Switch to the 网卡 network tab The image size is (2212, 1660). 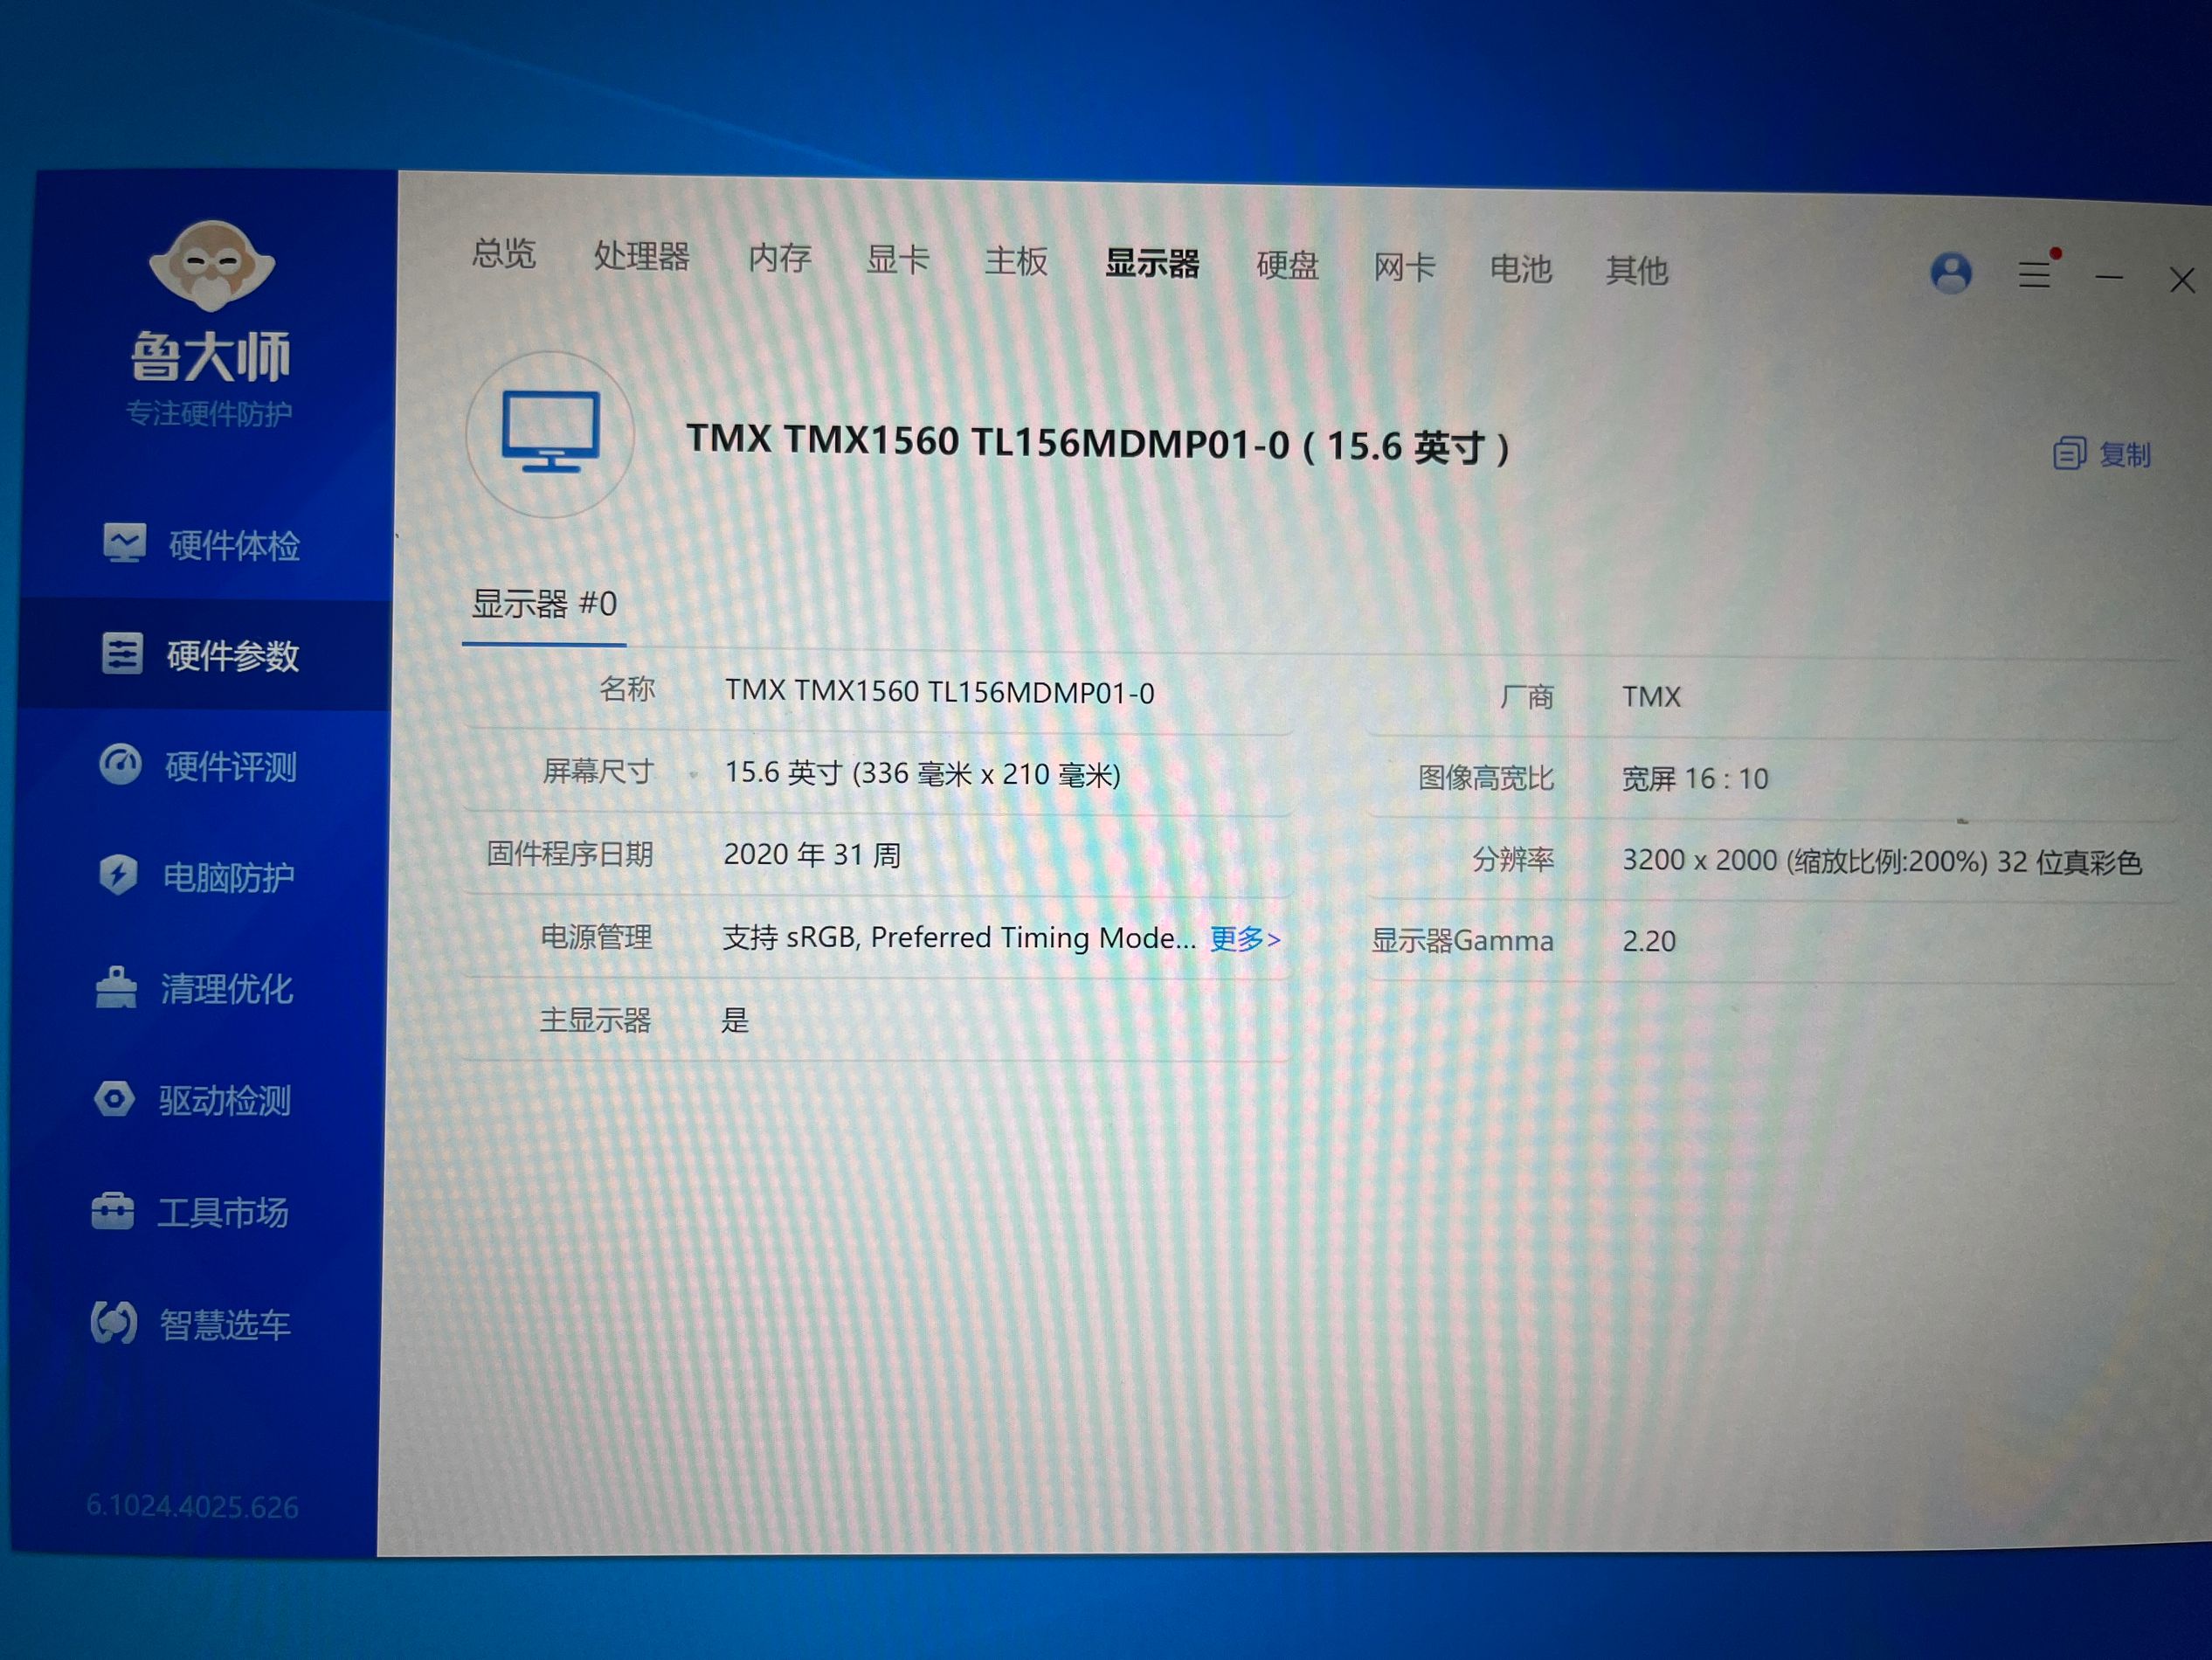[1405, 268]
